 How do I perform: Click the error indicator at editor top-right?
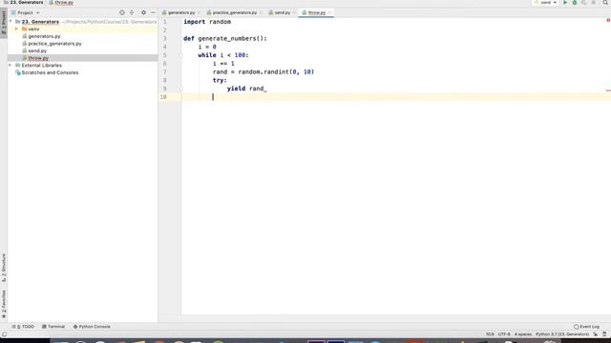pyautogui.click(x=608, y=20)
